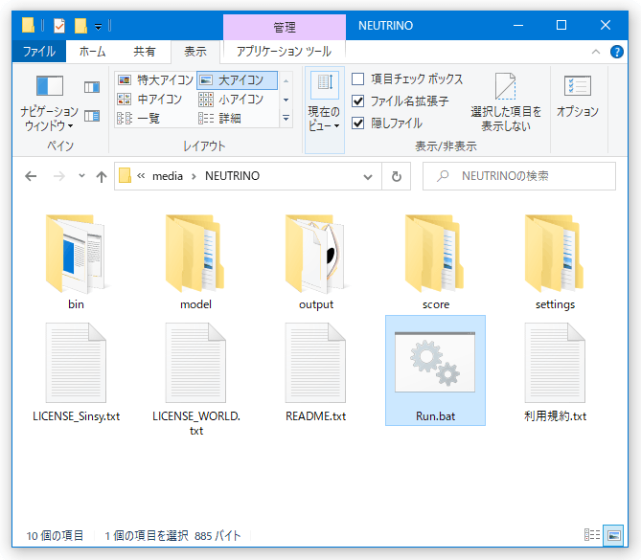
Task: Uncheck ファイル名拡張子 checkbox
Action: (357, 101)
